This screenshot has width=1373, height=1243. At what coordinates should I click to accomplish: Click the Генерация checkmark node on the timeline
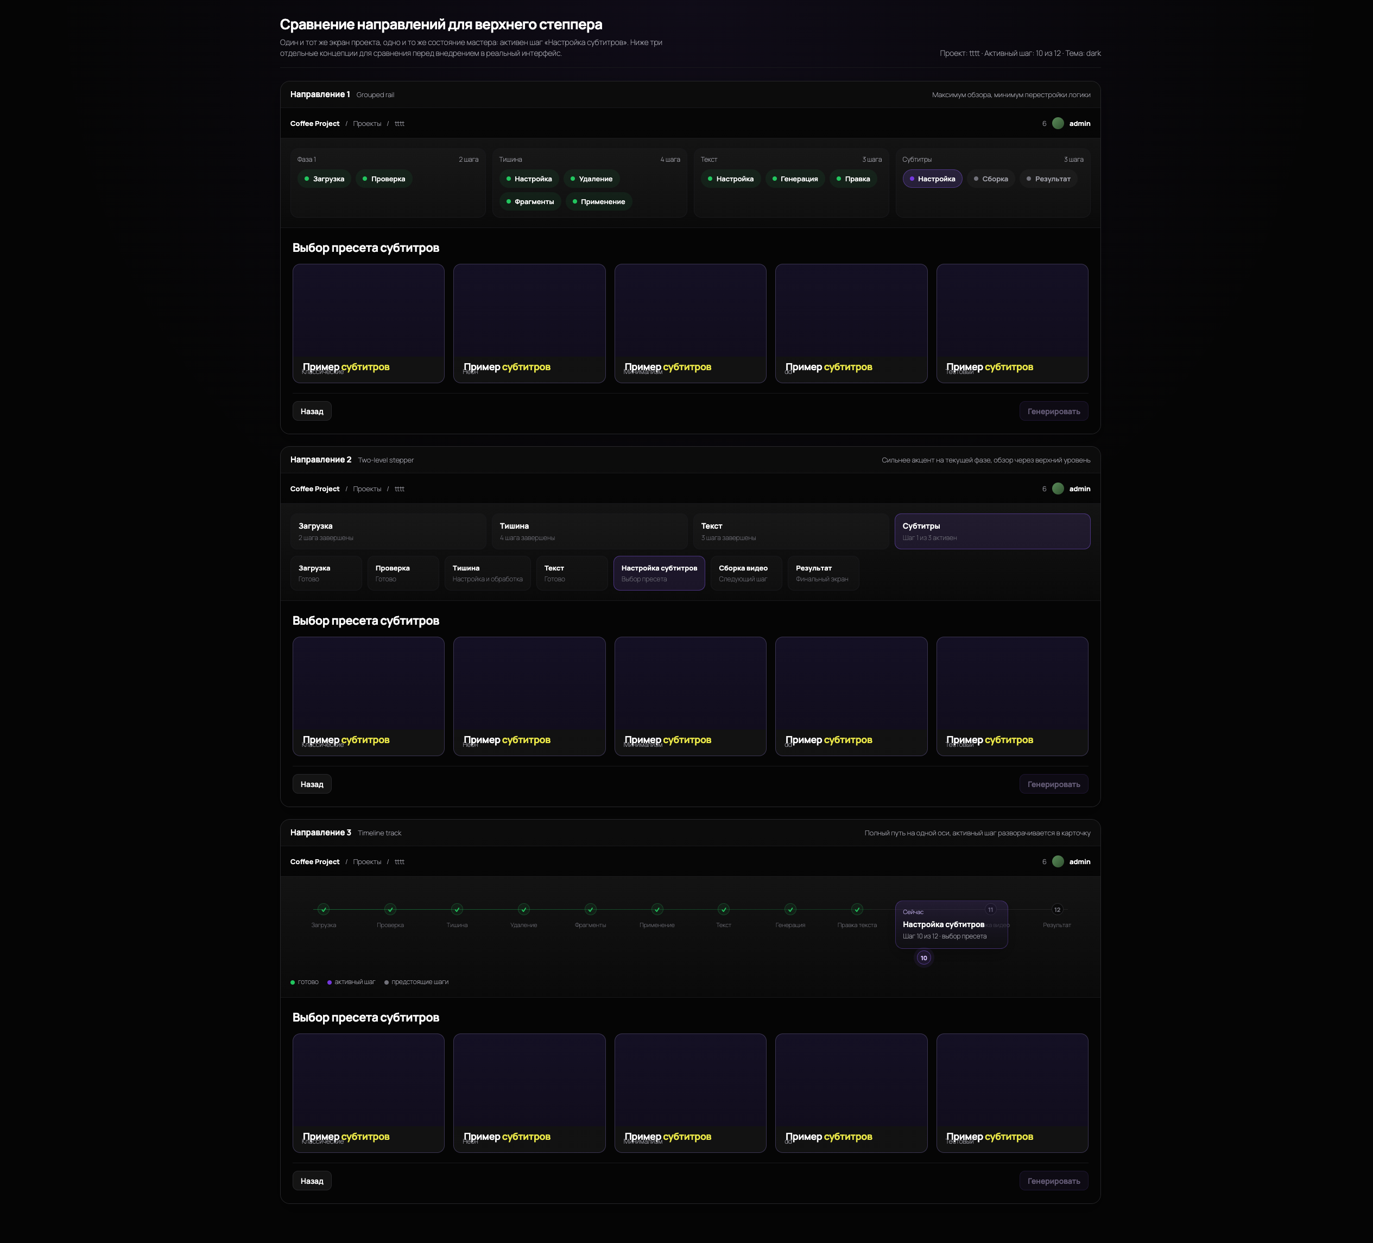(x=790, y=909)
